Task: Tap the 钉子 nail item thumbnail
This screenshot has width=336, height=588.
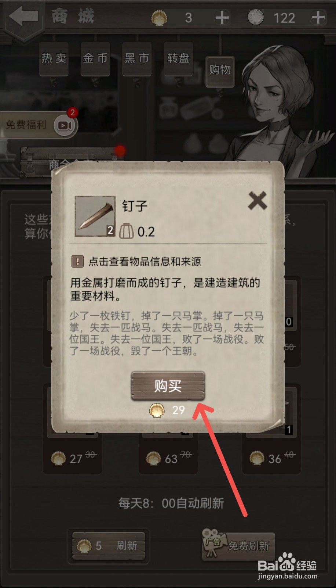Action: pyautogui.click(x=95, y=216)
